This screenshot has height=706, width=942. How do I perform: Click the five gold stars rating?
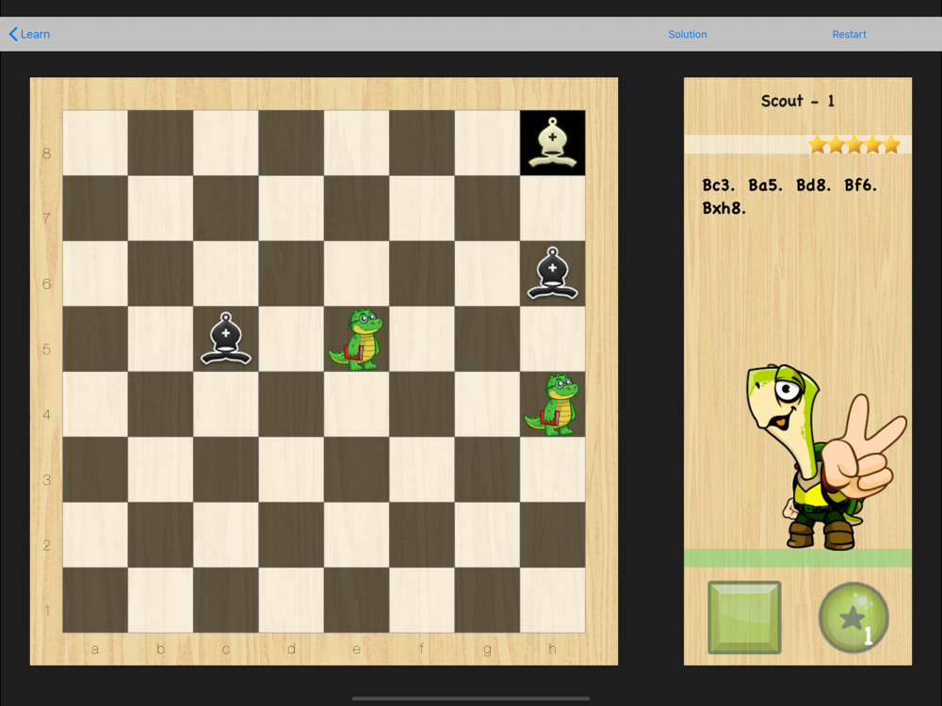(x=854, y=144)
